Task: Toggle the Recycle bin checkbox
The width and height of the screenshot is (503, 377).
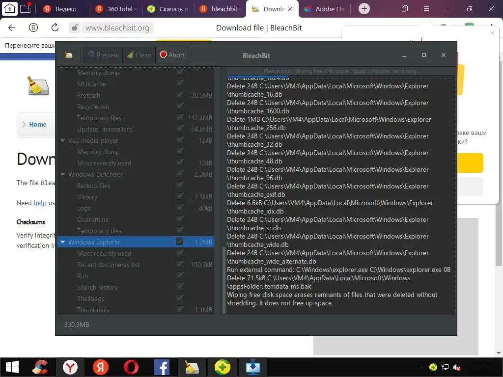Action: (180, 106)
